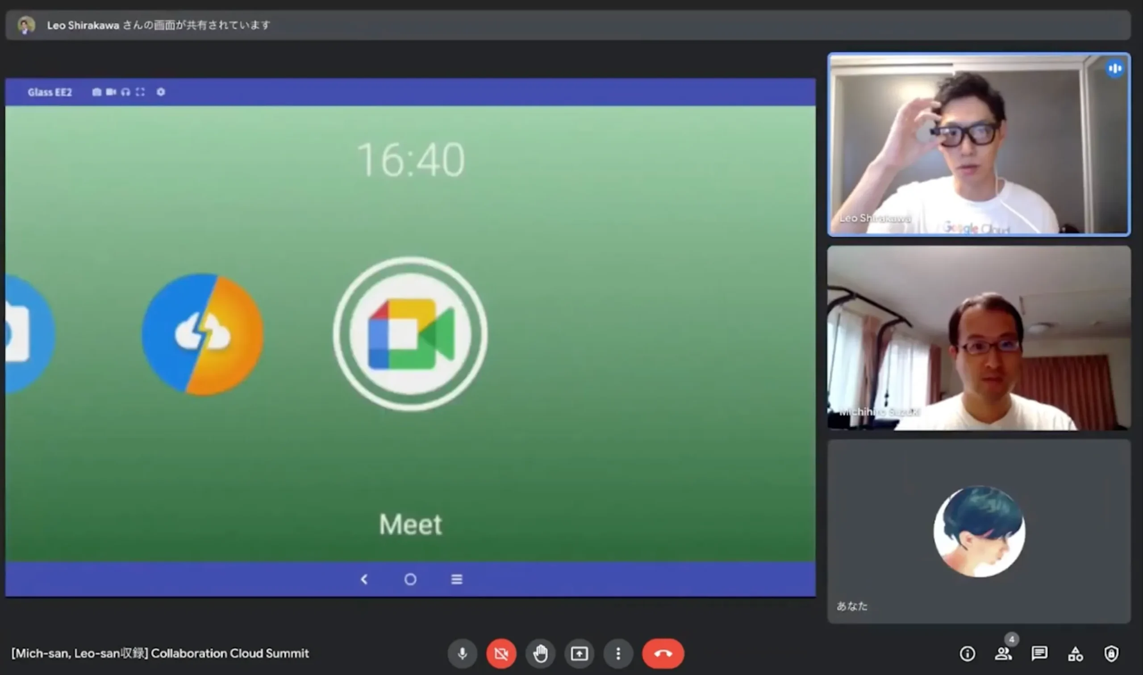
Task: Click the Glass EE2 screenshot camera icon
Action: tap(97, 92)
